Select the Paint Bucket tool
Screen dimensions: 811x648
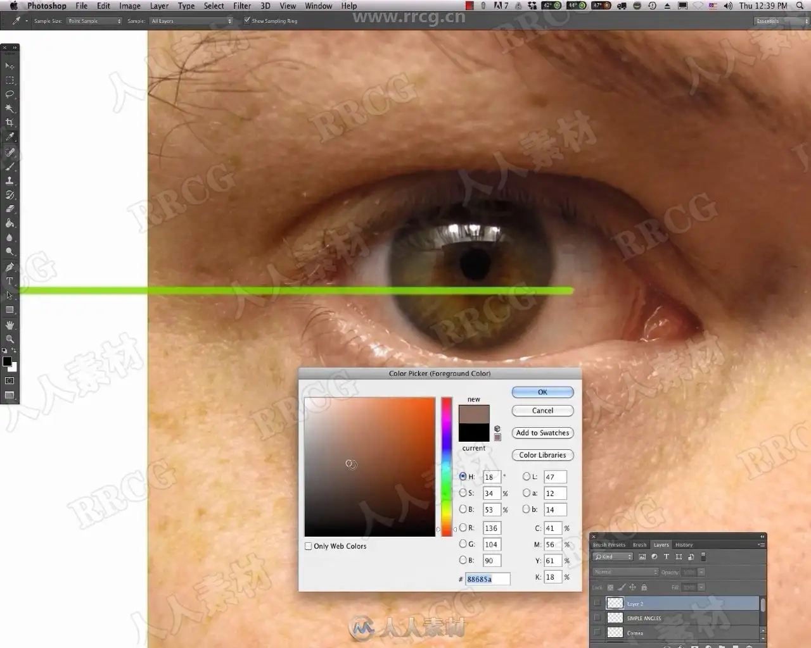(10, 223)
